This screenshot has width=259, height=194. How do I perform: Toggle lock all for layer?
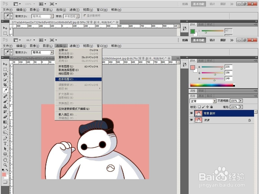(x=211, y=107)
